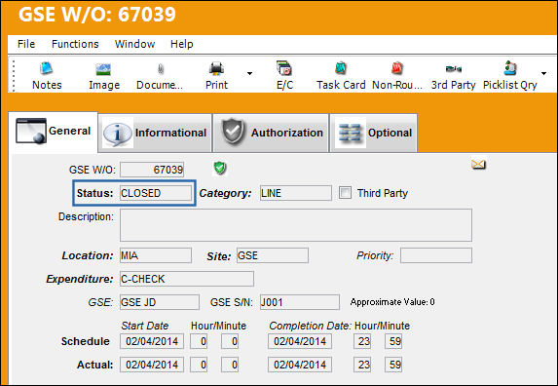
Task: Click the Actual Start Date field
Action: [x=152, y=365]
